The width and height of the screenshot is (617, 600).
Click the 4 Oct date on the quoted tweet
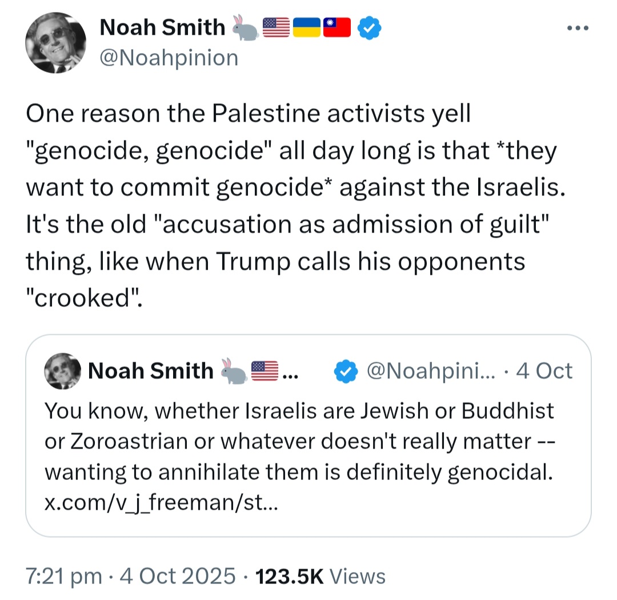(x=544, y=371)
